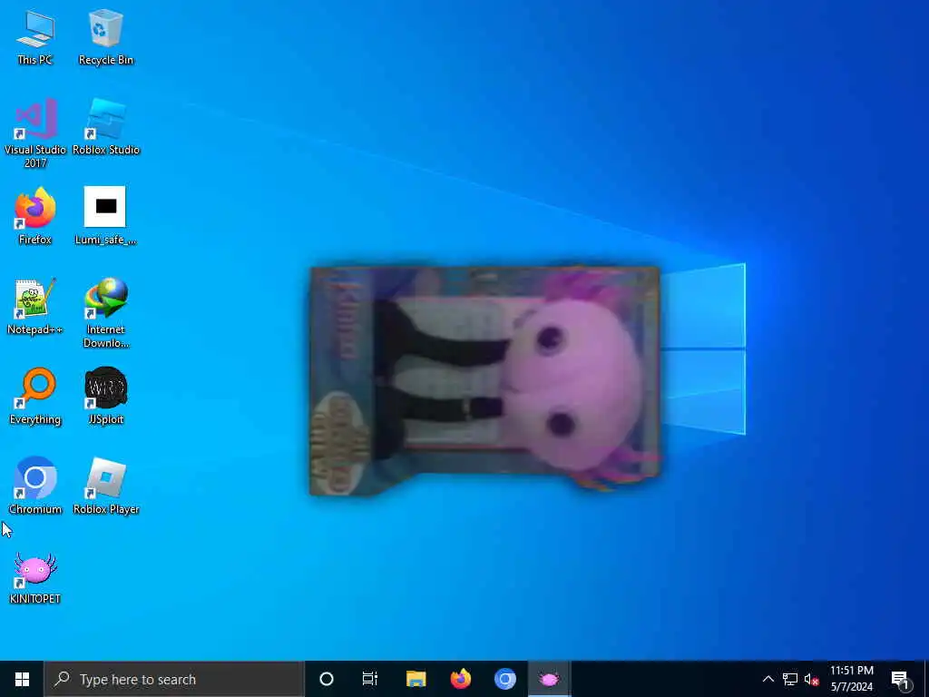Viewport: 929px width, 697px height.
Task: Launch Chromium from the taskbar
Action: (x=504, y=679)
